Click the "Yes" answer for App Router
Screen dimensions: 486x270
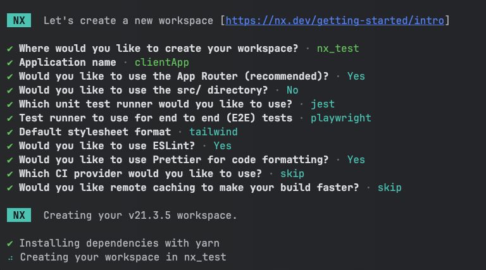coord(356,77)
